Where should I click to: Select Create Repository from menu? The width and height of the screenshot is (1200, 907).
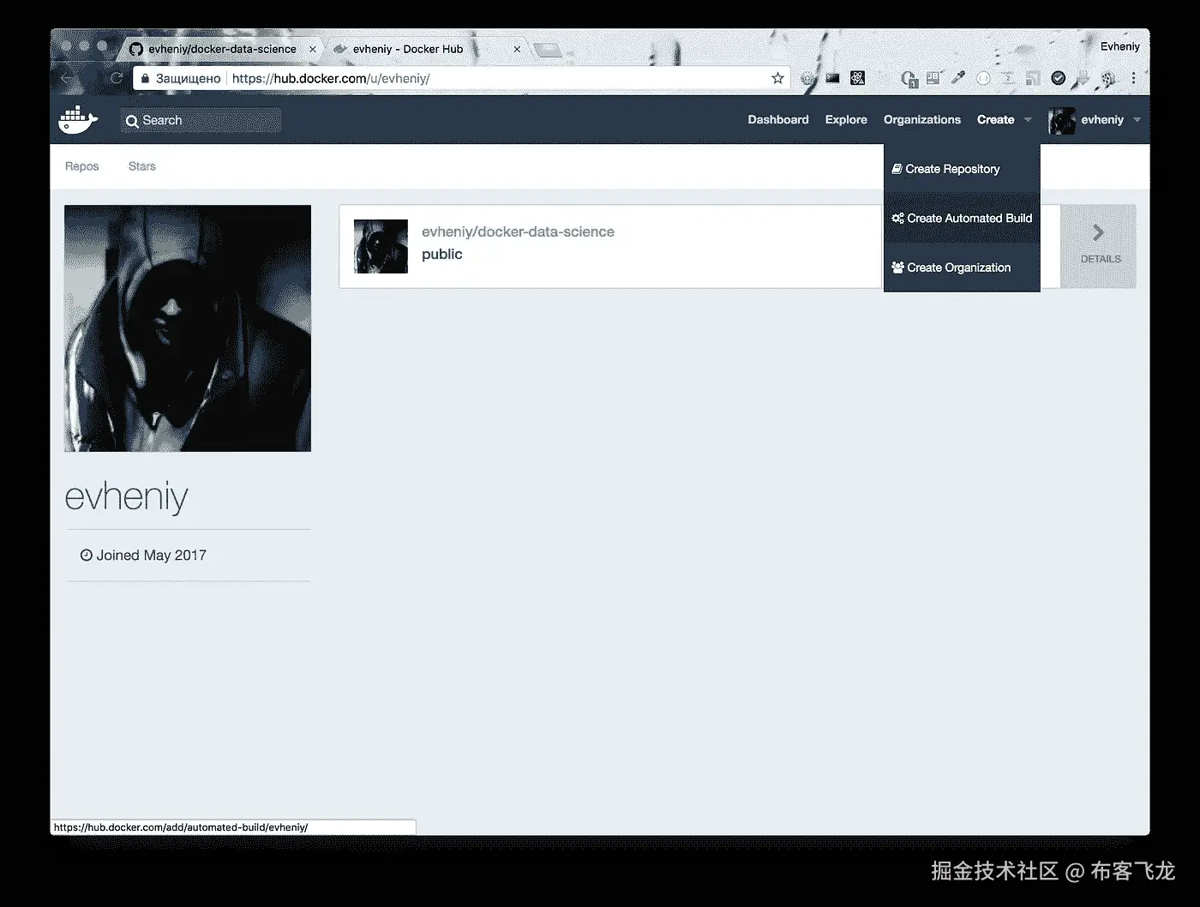(x=962, y=169)
